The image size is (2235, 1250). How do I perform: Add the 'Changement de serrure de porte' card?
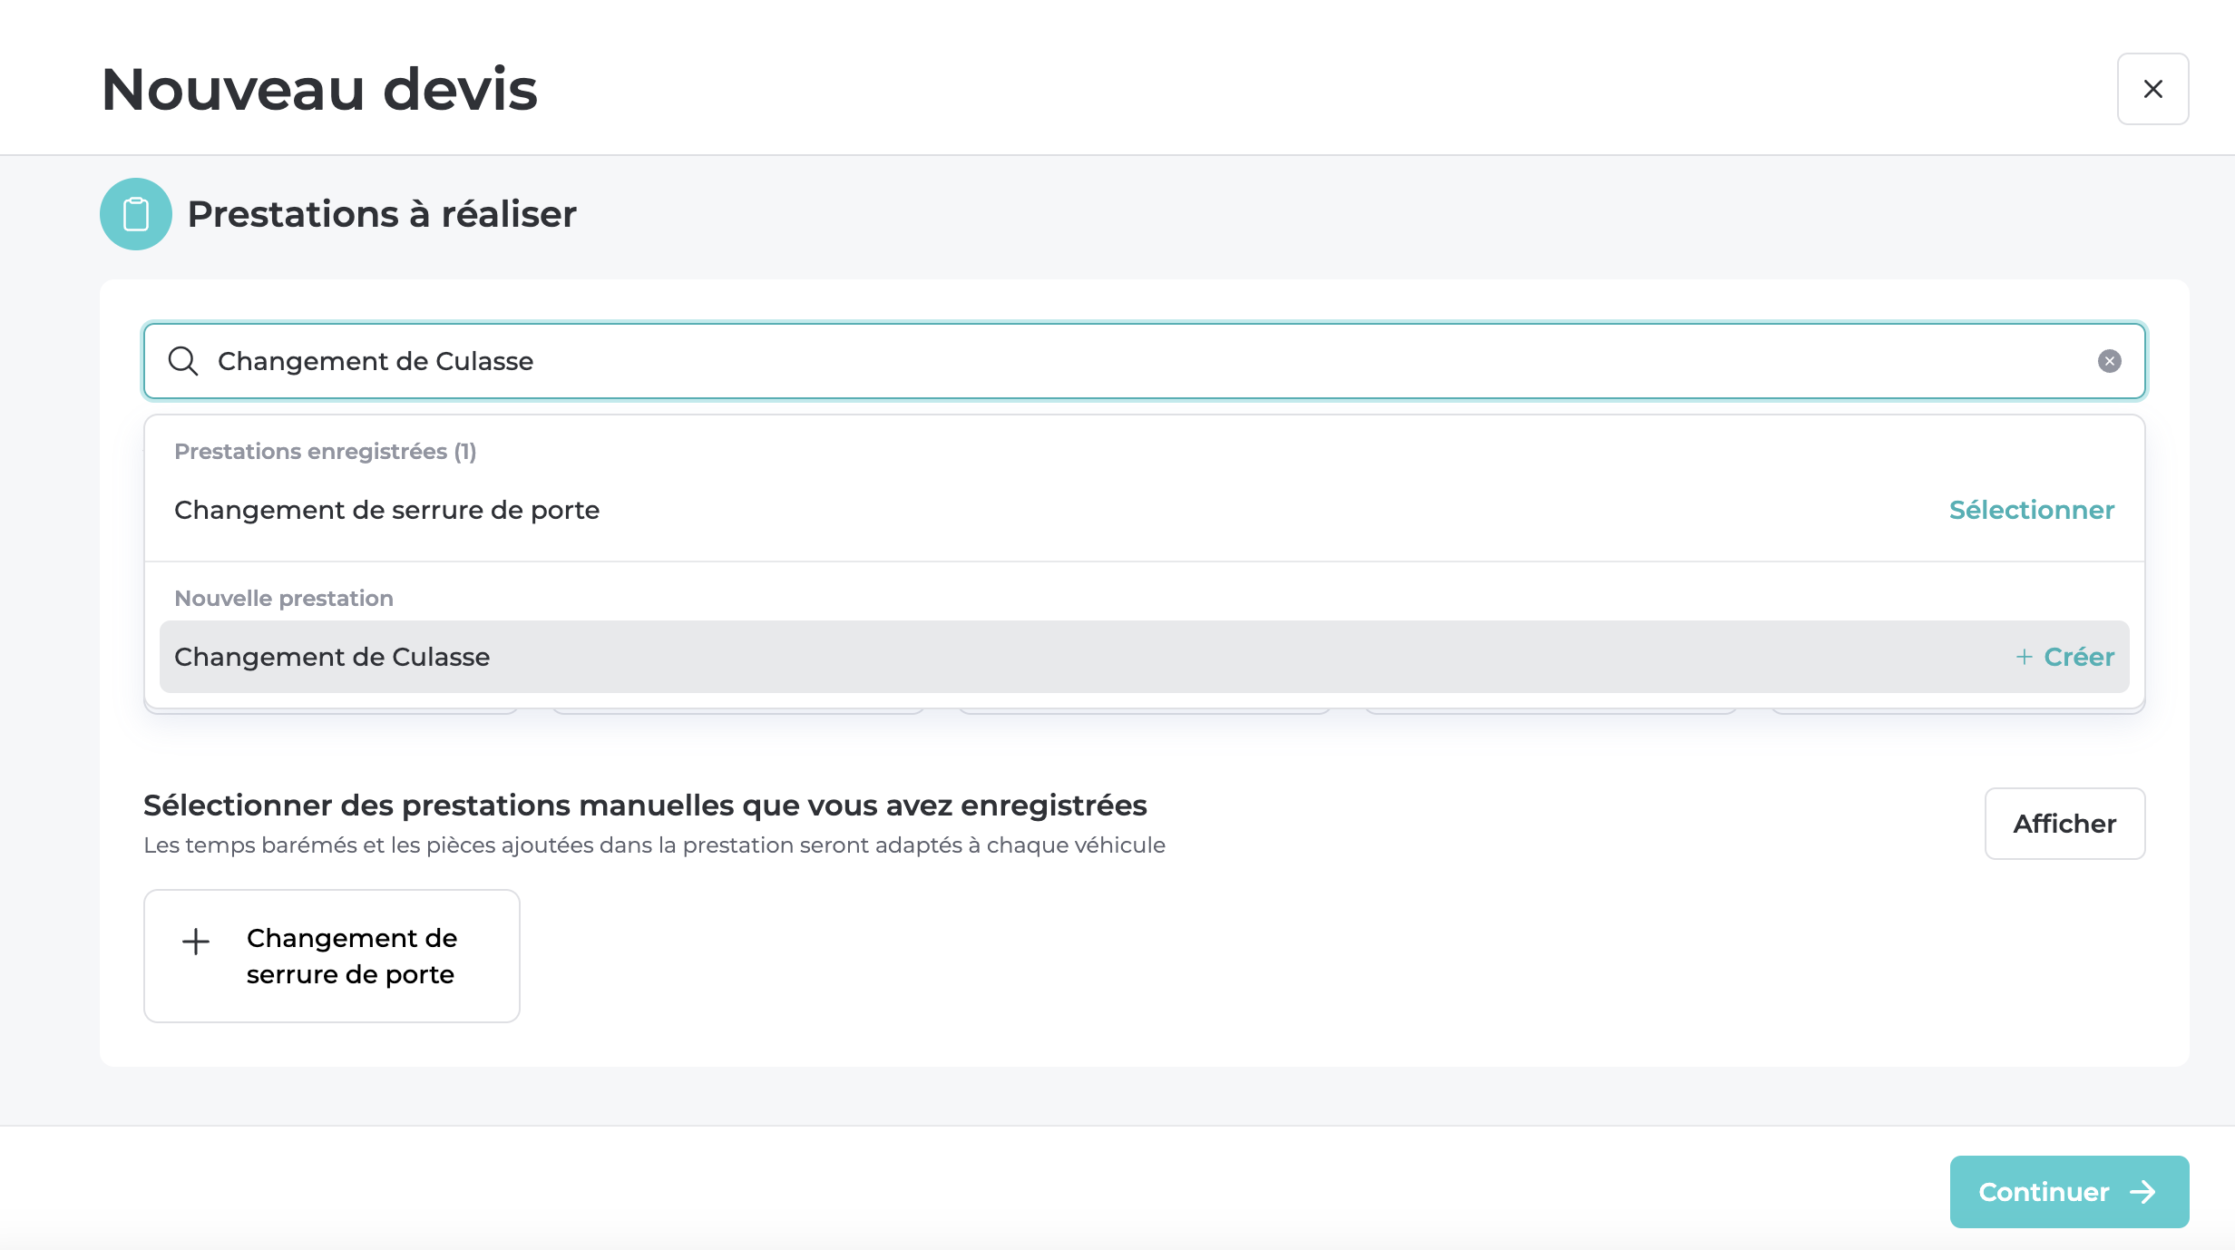[332, 956]
